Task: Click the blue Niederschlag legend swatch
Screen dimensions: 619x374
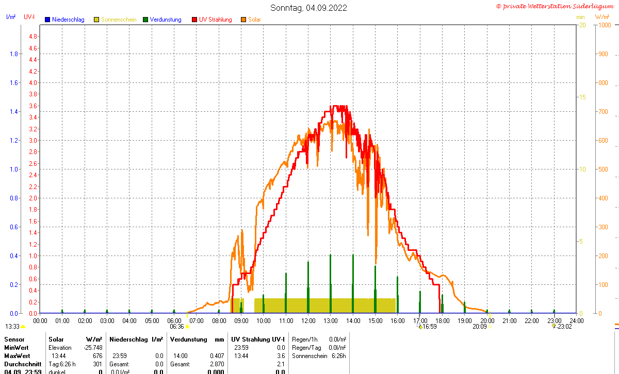Action: coord(47,20)
